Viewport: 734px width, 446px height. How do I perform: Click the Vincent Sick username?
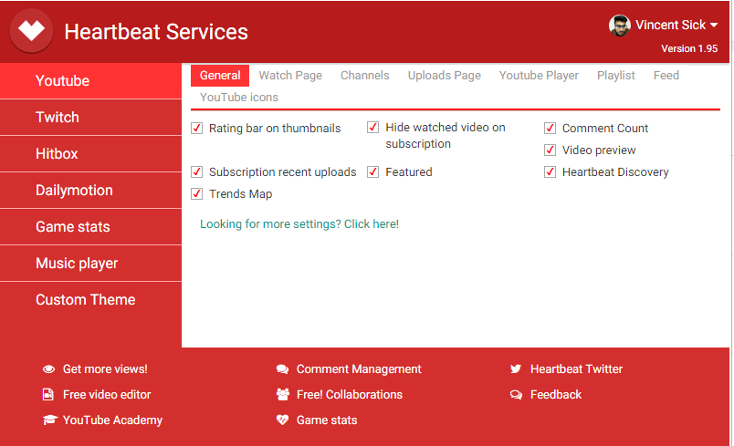click(670, 25)
